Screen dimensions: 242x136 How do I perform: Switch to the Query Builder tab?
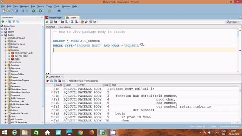[x=65, y=27]
